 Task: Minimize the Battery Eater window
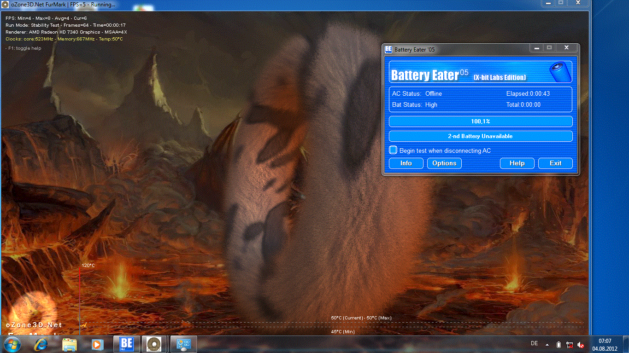click(x=535, y=47)
